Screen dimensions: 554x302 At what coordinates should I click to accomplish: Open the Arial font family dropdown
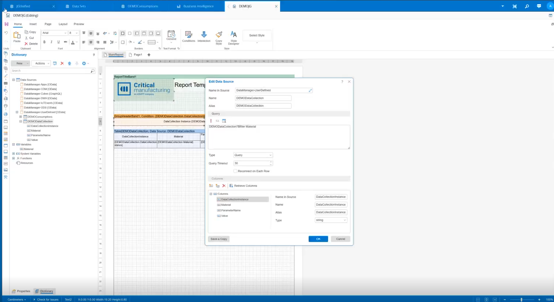54,33
